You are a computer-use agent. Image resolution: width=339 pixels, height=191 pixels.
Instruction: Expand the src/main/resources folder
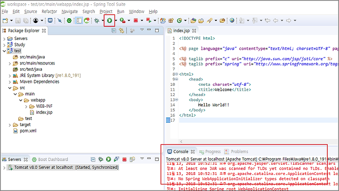(x=10, y=64)
